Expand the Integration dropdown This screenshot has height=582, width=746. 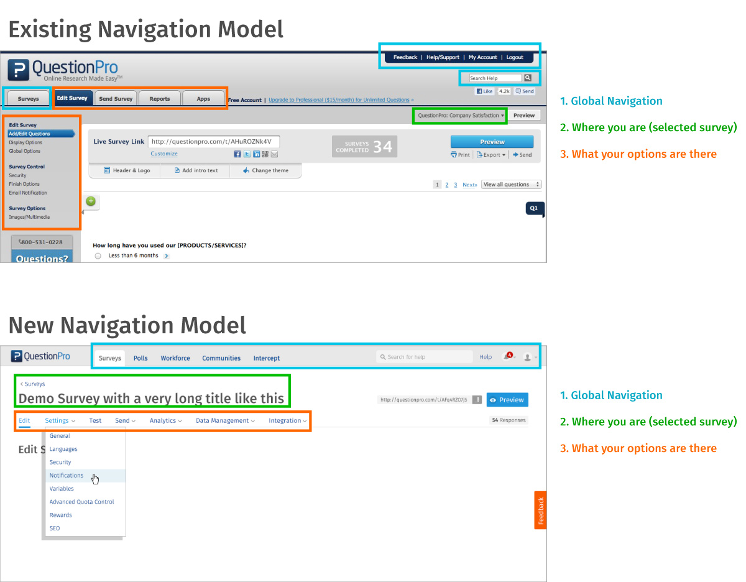tap(288, 421)
